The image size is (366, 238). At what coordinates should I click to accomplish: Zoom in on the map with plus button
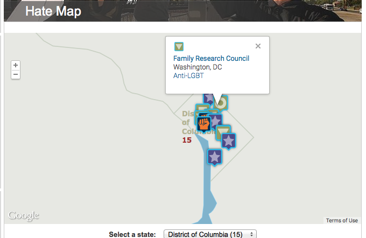click(x=16, y=65)
